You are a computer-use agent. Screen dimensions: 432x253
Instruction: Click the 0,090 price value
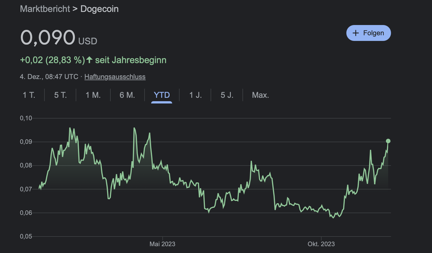coord(48,38)
